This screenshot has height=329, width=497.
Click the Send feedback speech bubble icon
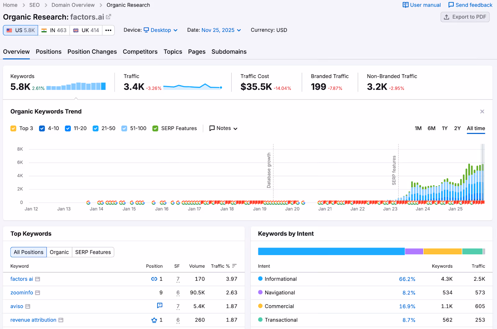(x=451, y=5)
